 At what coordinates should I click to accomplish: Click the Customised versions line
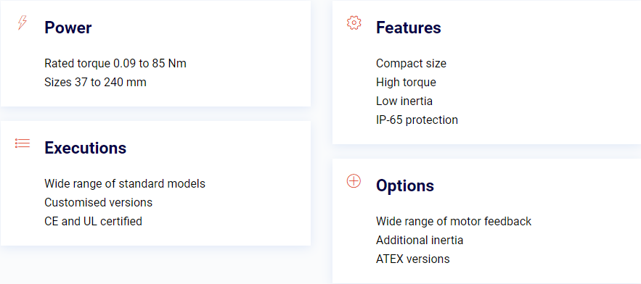pyautogui.click(x=98, y=202)
